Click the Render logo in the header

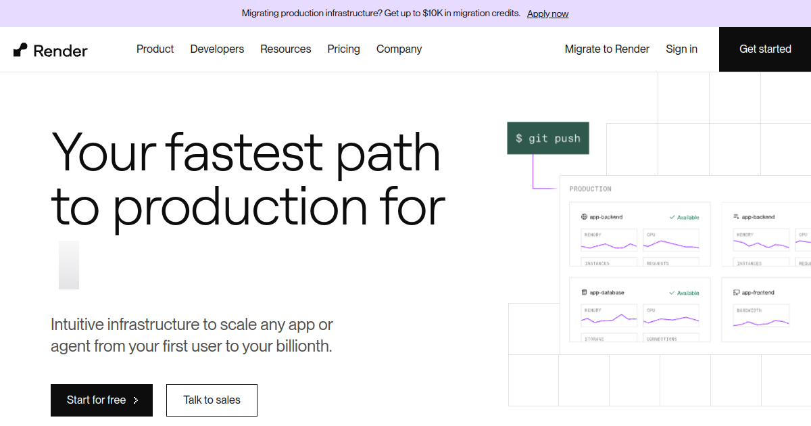coord(50,49)
